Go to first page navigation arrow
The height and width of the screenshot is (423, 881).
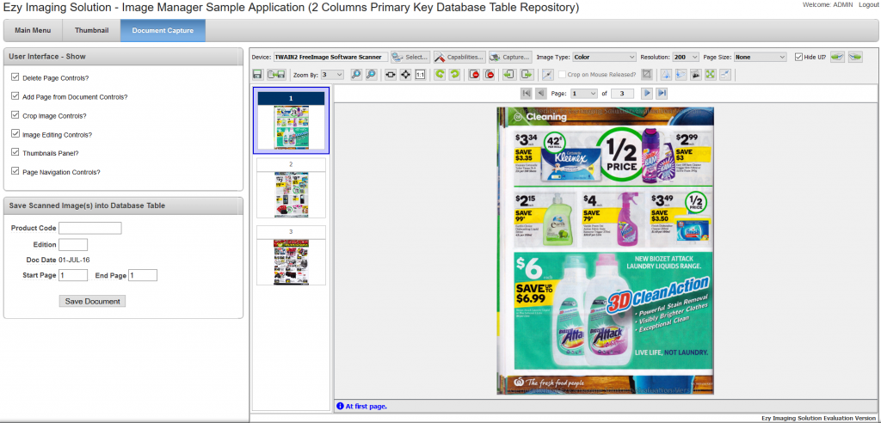coord(526,93)
